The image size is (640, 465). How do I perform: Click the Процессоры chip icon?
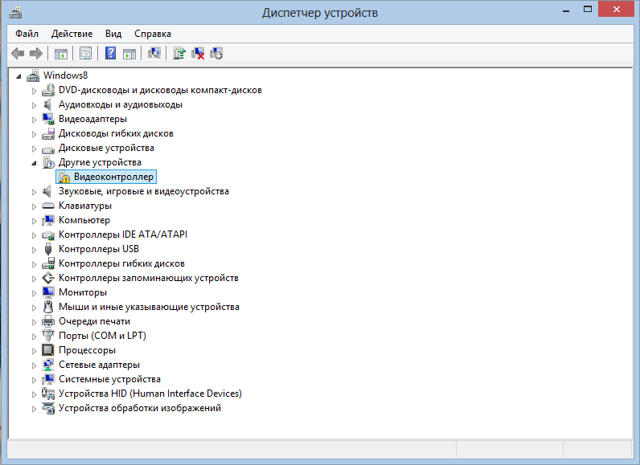coord(48,350)
